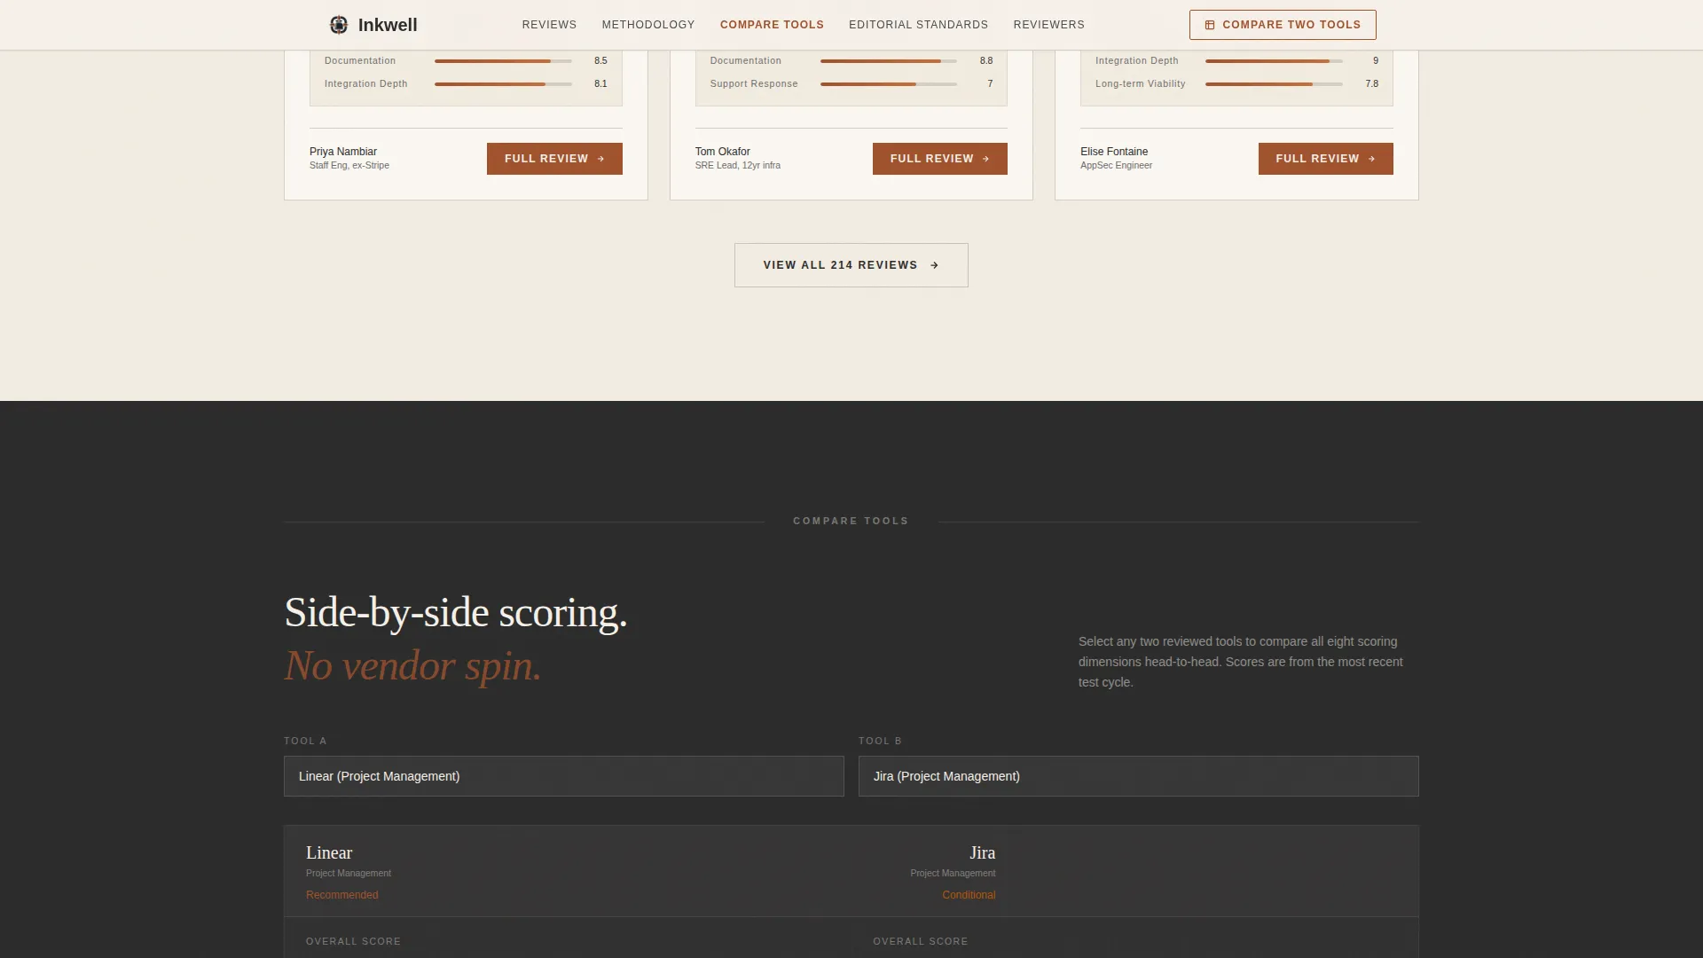Click the Support Response 7 score bar

click(x=889, y=84)
